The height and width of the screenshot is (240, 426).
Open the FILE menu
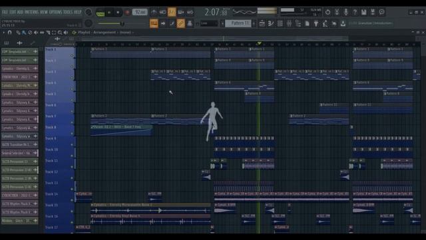5,12
